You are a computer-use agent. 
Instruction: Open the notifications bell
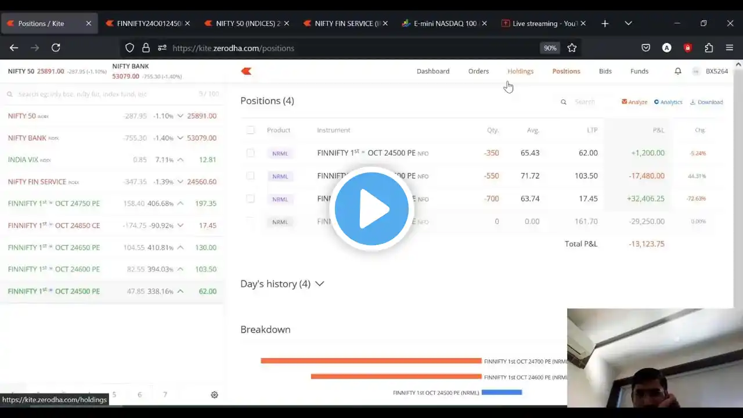click(x=678, y=71)
